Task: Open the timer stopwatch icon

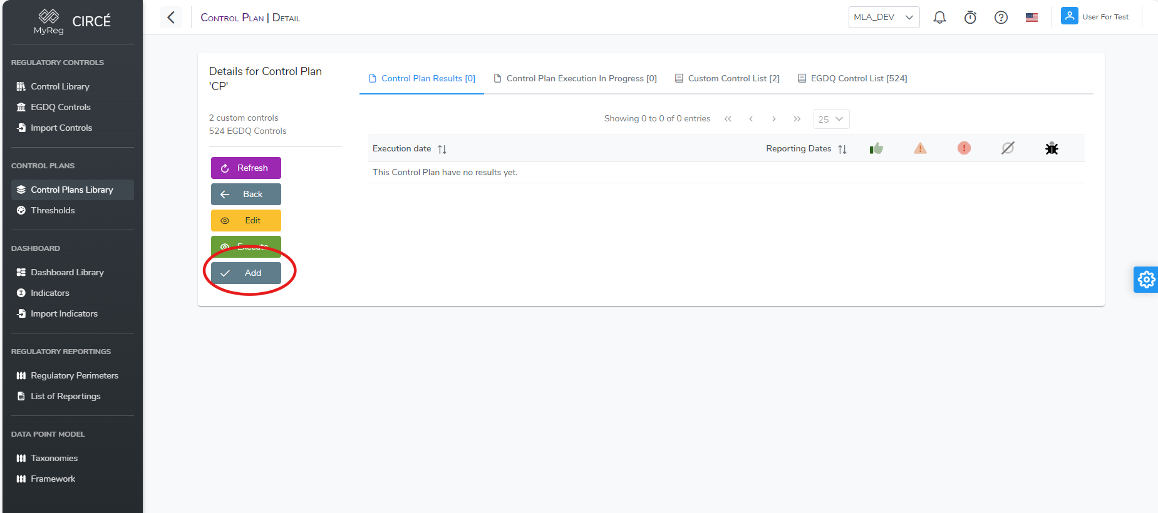Action: point(970,18)
